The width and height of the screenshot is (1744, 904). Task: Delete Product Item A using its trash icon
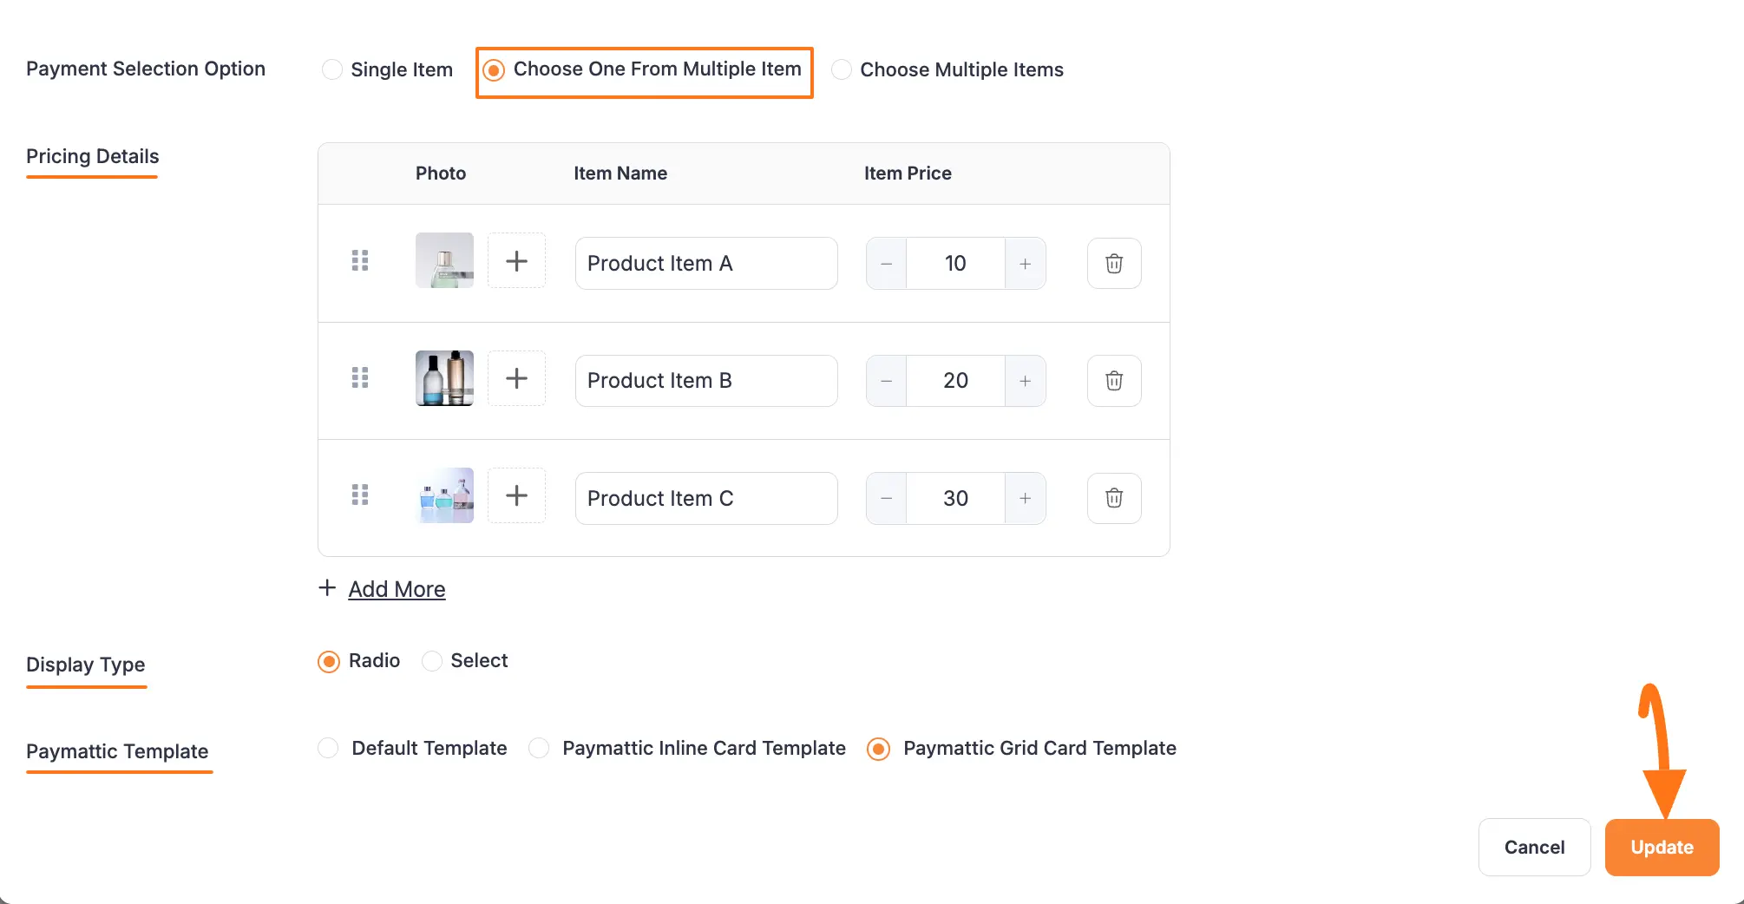(x=1113, y=263)
